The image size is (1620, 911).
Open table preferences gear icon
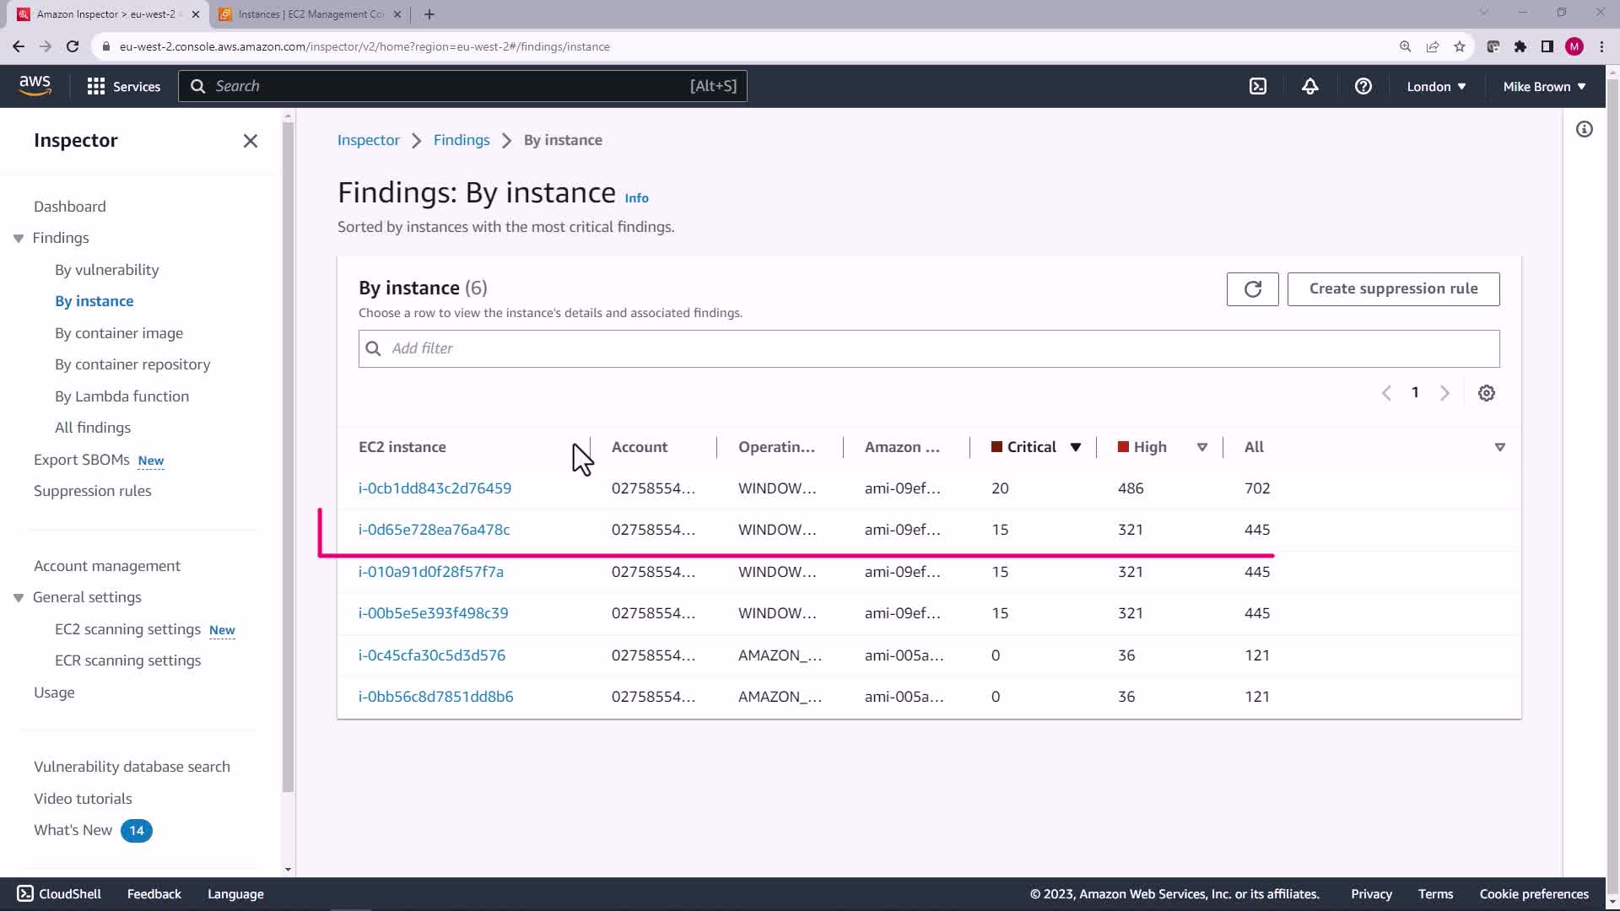tap(1486, 393)
